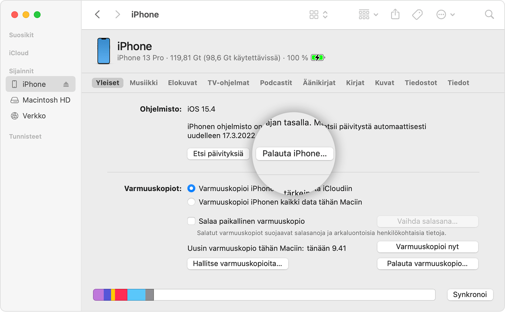Select iCloud backup radio button
The width and height of the screenshot is (505, 312).
click(191, 188)
